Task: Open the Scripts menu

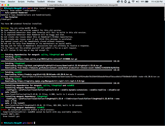Action: [x=21, y=2]
